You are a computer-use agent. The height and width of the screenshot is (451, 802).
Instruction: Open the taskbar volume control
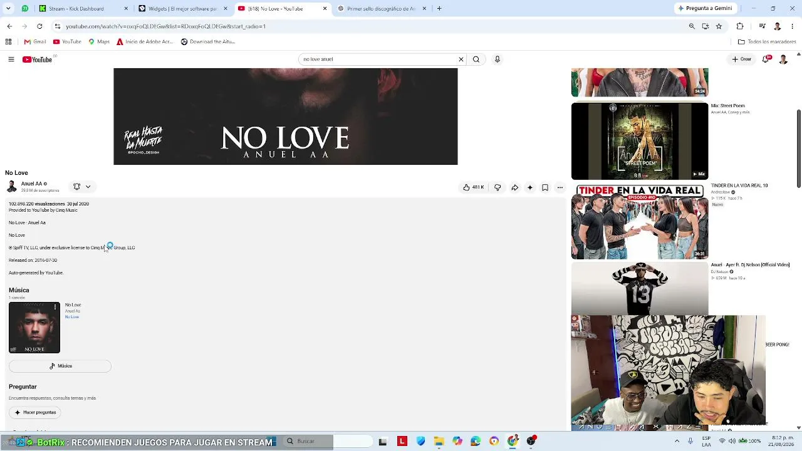[732, 442]
